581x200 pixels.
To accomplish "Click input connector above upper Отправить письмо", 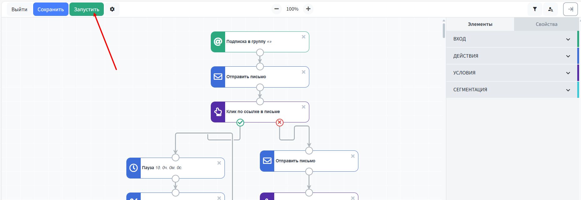I will pos(260,66).
